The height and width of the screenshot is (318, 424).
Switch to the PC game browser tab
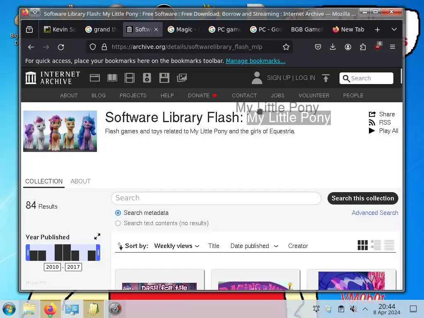(x=225, y=29)
